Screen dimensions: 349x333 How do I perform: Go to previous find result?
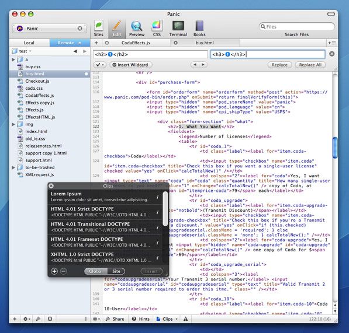click(x=195, y=65)
